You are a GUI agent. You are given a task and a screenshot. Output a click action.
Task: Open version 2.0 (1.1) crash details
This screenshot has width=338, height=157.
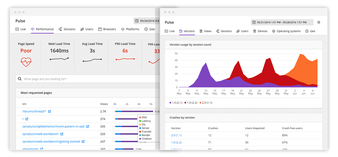pyautogui.click(x=176, y=135)
